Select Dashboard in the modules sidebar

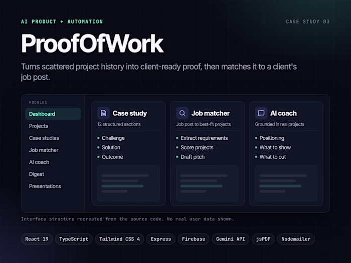pos(53,114)
